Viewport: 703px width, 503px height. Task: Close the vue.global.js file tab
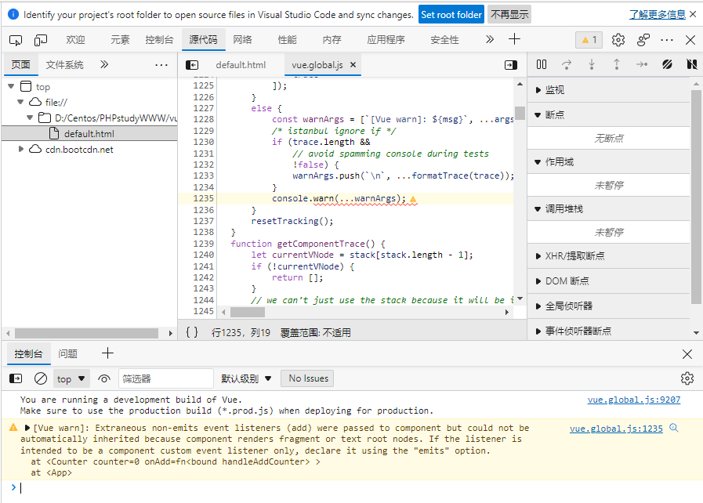353,64
